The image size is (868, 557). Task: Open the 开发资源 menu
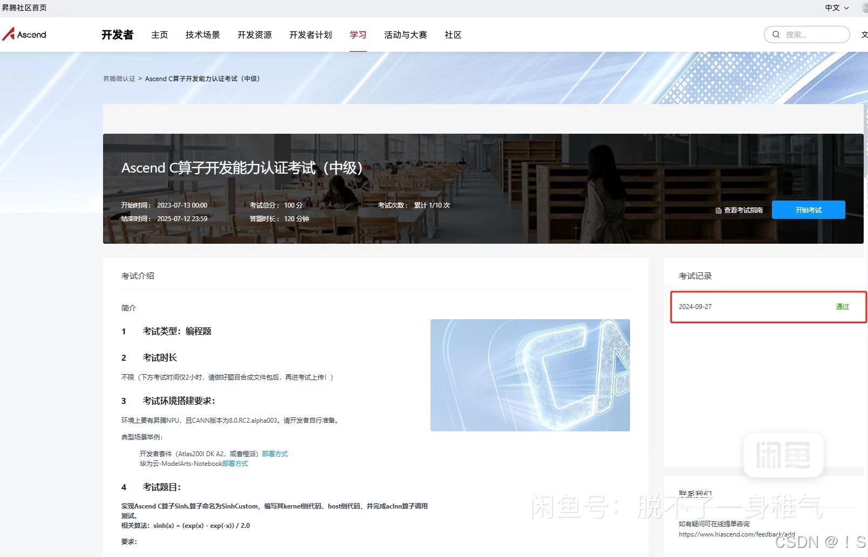coord(254,35)
